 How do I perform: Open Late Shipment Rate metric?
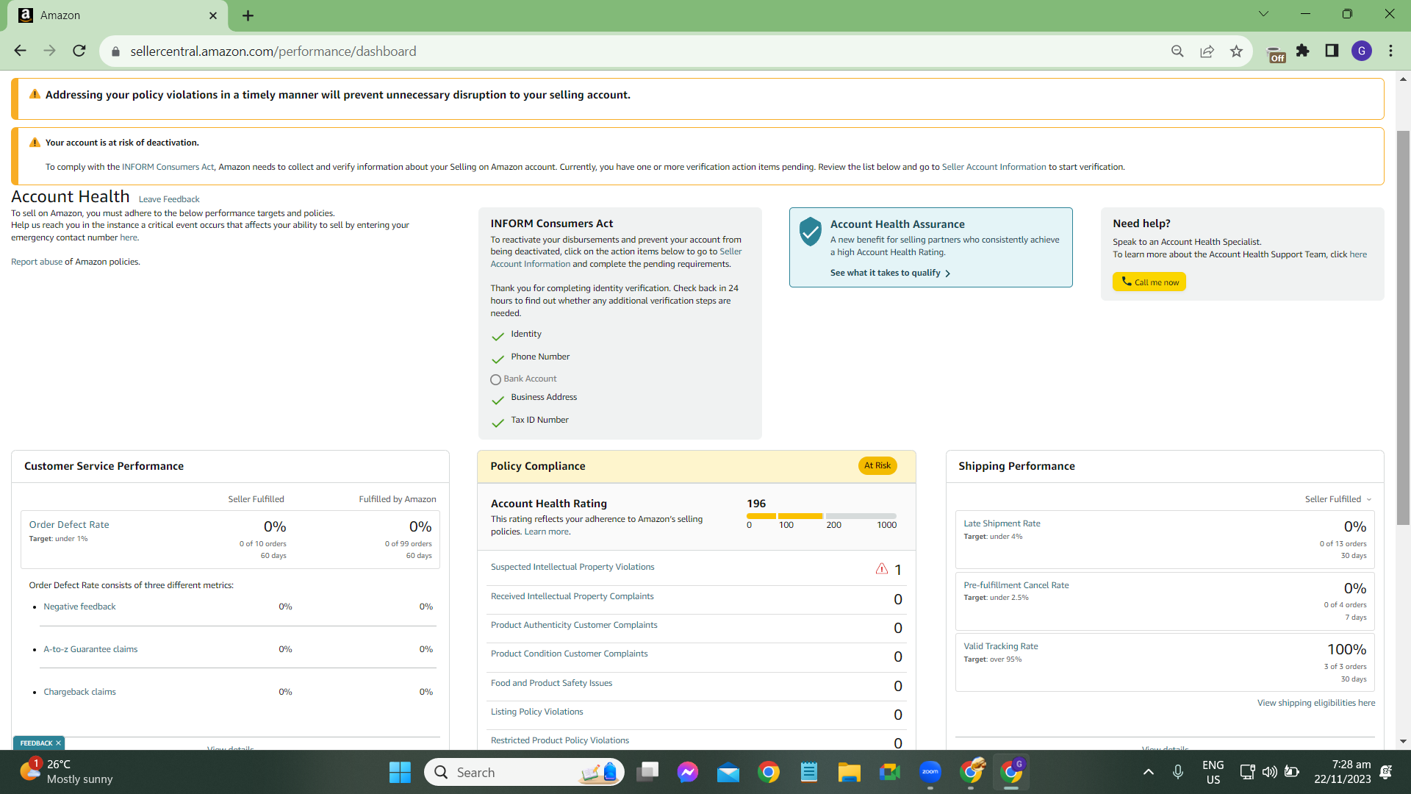tap(1002, 523)
